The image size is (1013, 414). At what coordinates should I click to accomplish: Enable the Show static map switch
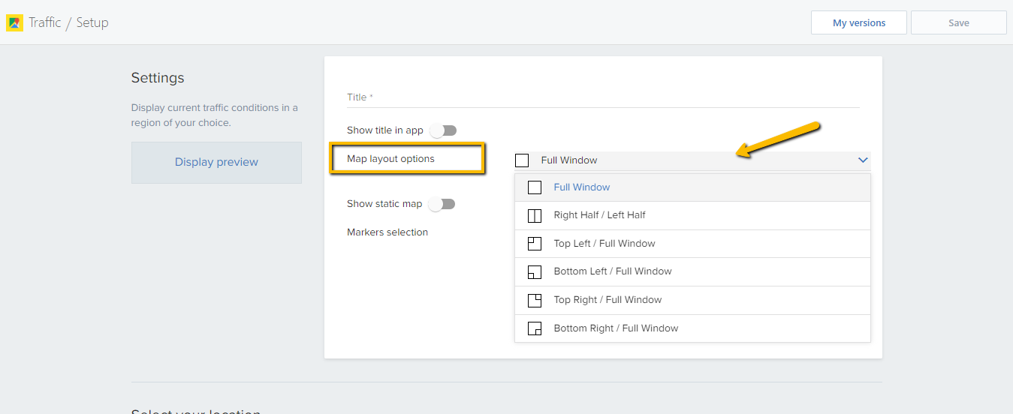(x=442, y=204)
